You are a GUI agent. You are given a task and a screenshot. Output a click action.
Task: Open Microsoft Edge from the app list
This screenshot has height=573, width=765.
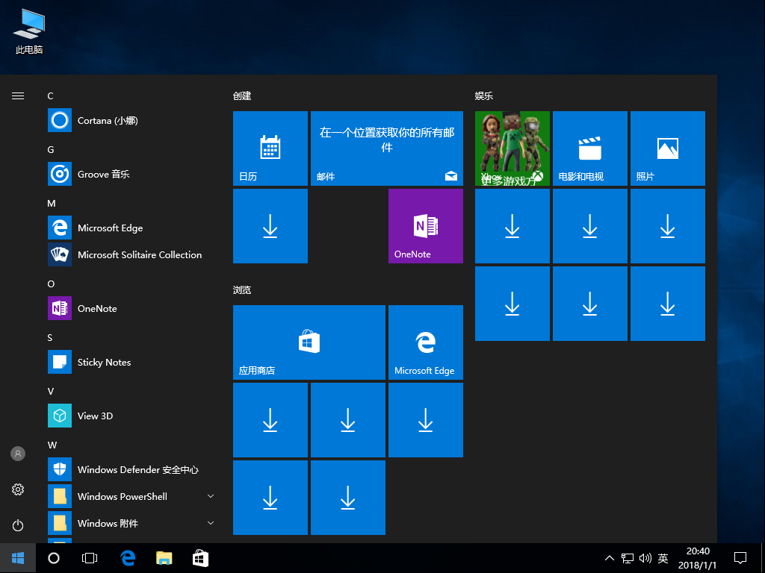pyautogui.click(x=131, y=228)
